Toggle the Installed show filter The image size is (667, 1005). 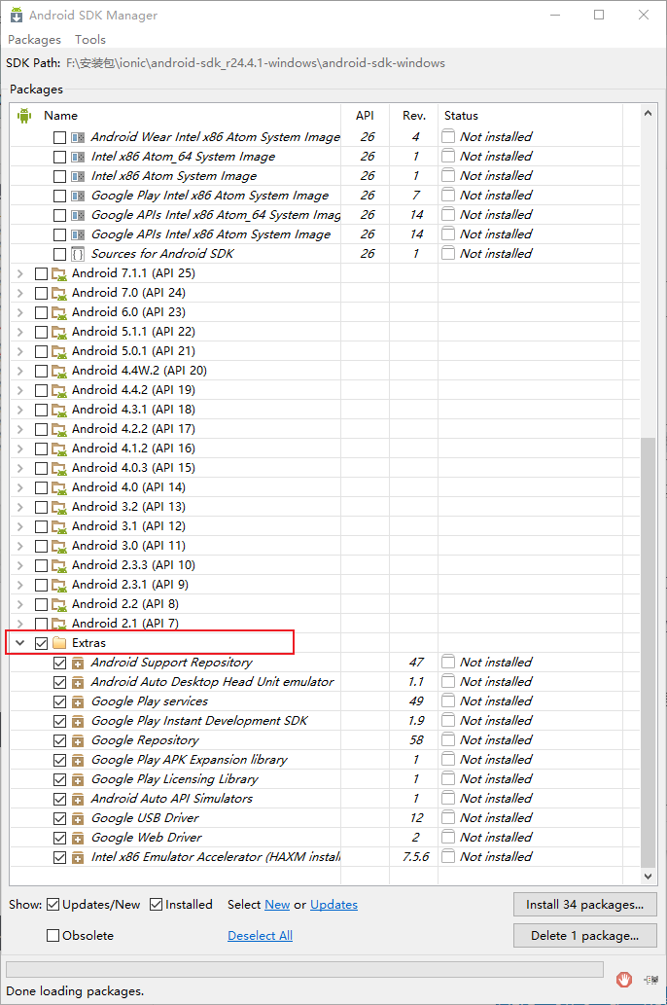click(x=156, y=905)
